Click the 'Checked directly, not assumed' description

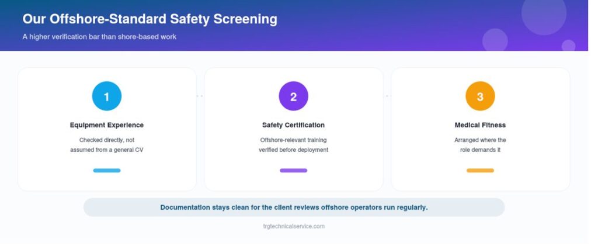click(107, 145)
